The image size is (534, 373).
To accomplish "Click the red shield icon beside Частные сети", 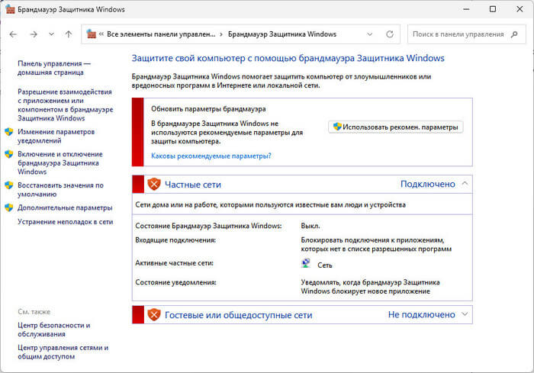I will (154, 184).
